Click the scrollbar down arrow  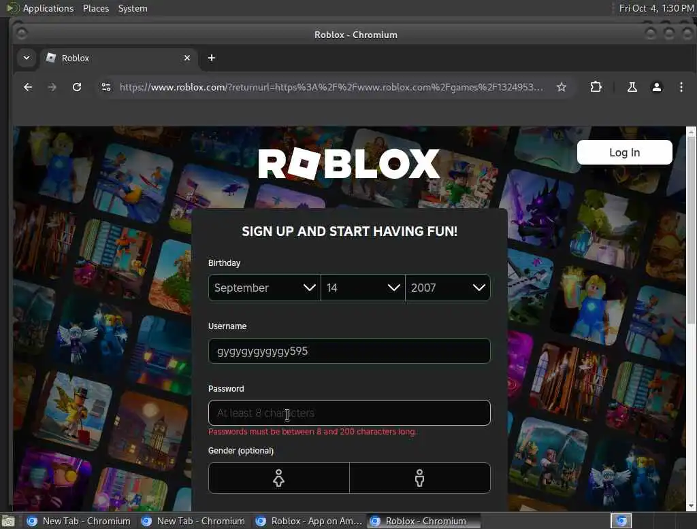[691, 506]
